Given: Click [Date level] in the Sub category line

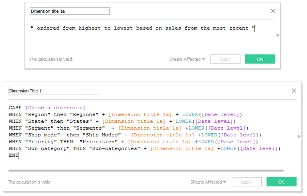Looking at the screenshot, I should [259, 148].
